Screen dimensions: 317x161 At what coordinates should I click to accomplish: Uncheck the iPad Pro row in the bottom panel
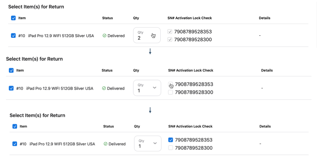(x=15, y=144)
